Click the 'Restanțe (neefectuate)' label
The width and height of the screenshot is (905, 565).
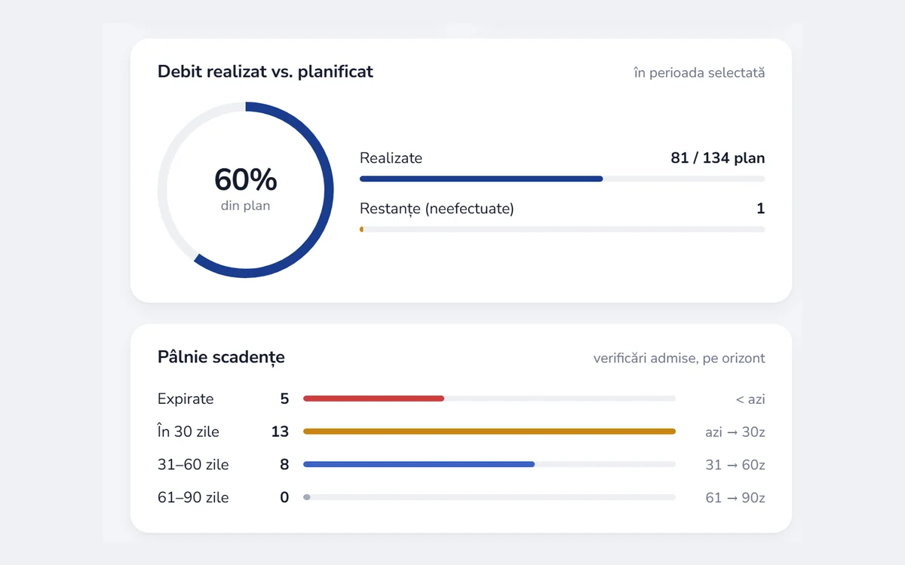coord(437,209)
